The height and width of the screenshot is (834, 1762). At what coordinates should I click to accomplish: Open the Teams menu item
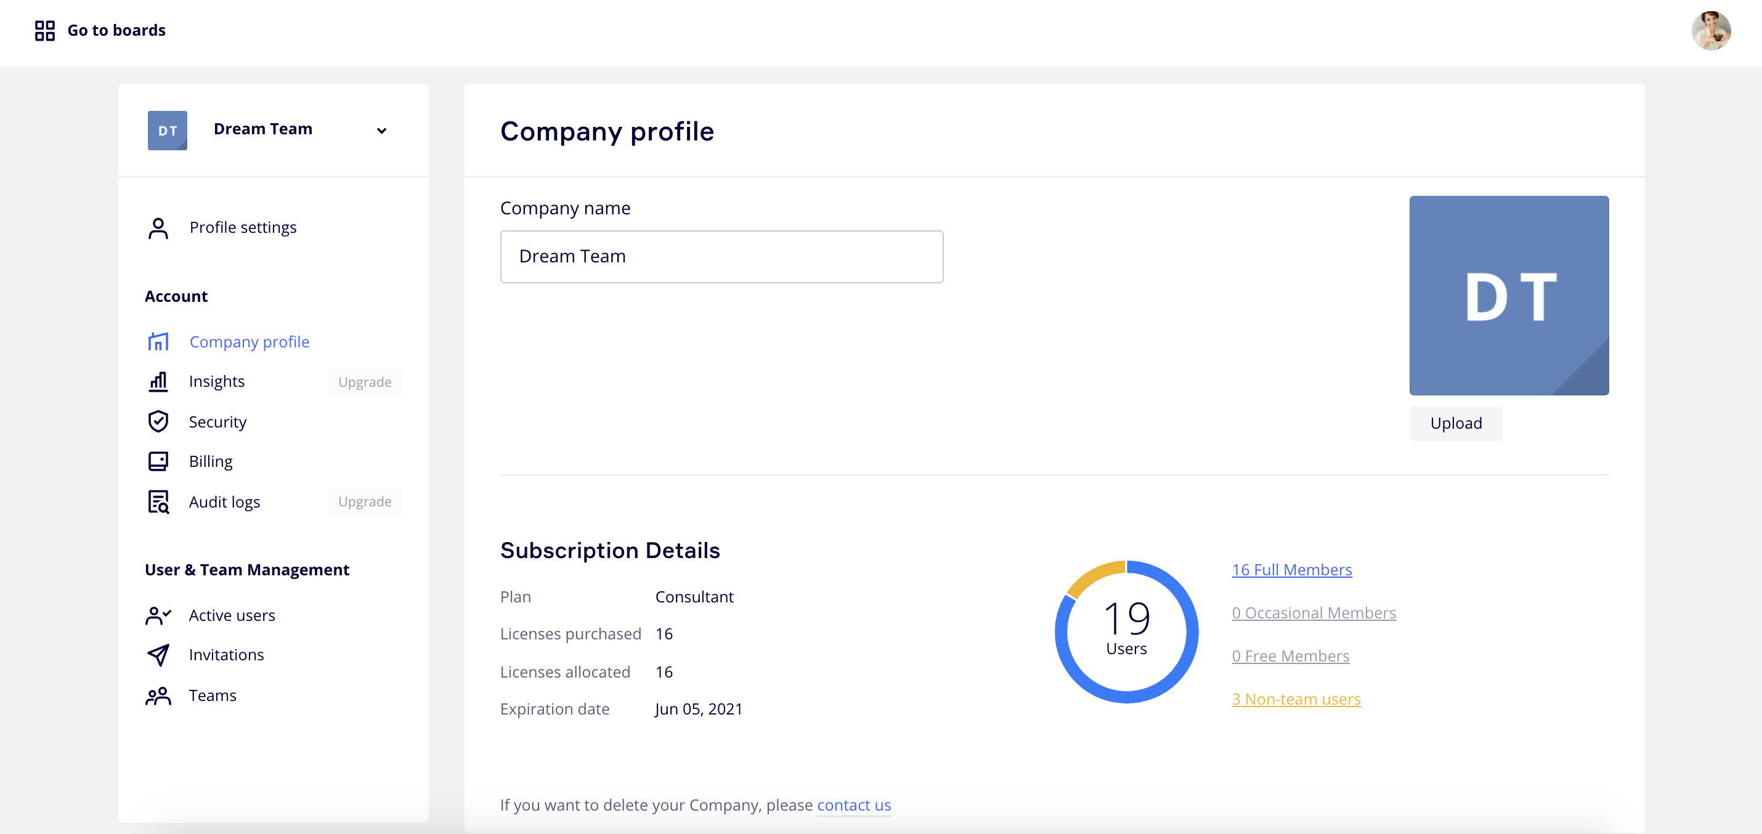pos(213,696)
